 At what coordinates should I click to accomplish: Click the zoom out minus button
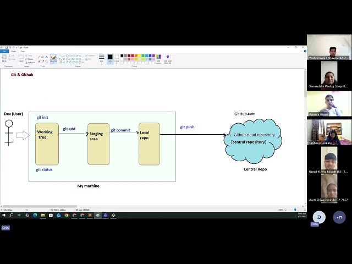[x=285, y=210]
